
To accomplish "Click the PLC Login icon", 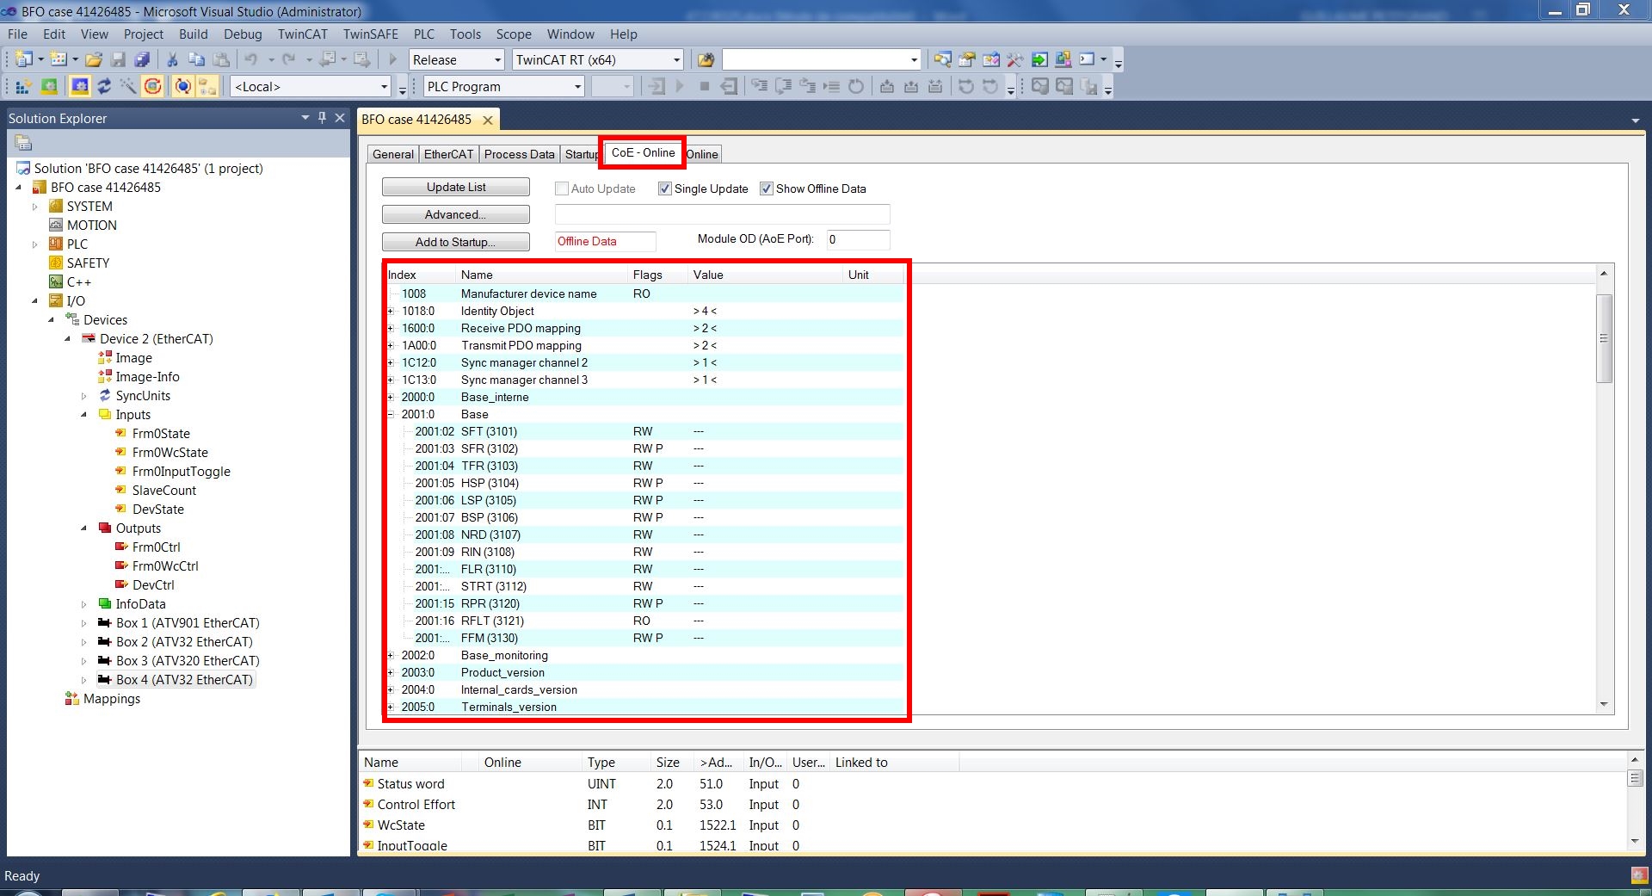I will [x=656, y=86].
